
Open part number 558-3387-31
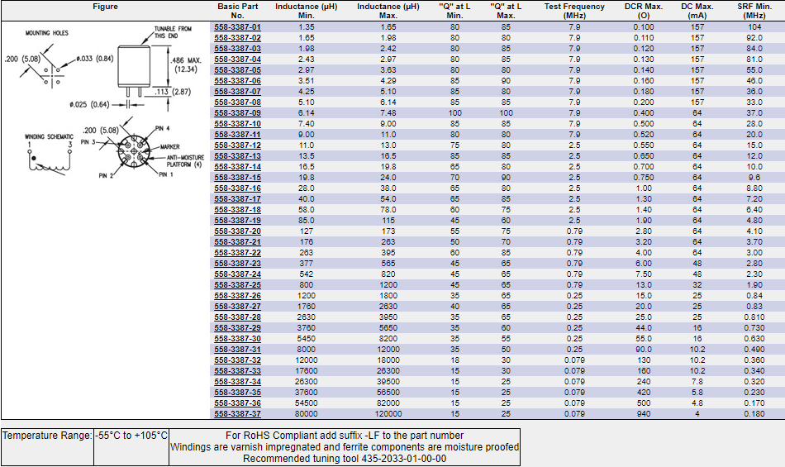(237, 350)
